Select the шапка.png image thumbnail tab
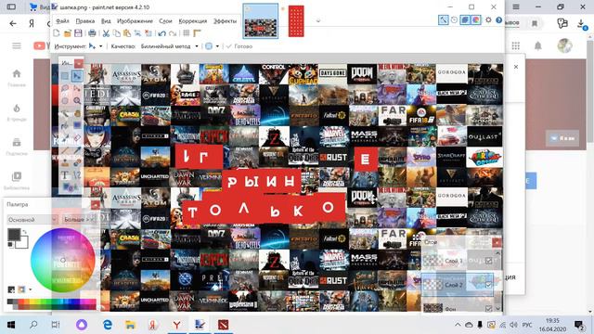The height and width of the screenshot is (334, 594). point(260,21)
